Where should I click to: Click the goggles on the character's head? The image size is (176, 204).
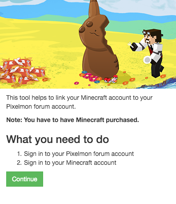pos(147,32)
